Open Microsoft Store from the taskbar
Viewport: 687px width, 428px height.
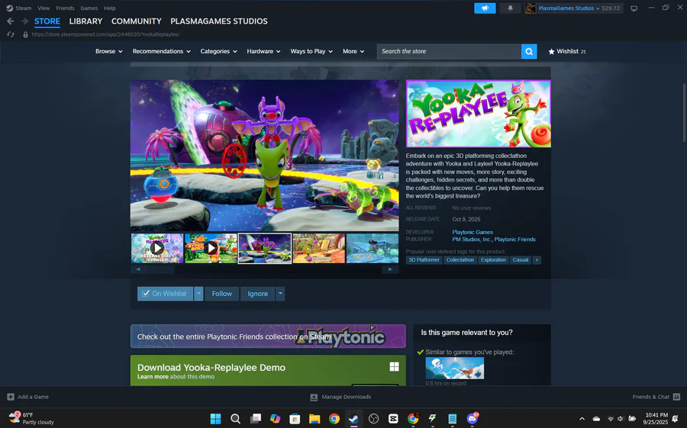pos(295,419)
